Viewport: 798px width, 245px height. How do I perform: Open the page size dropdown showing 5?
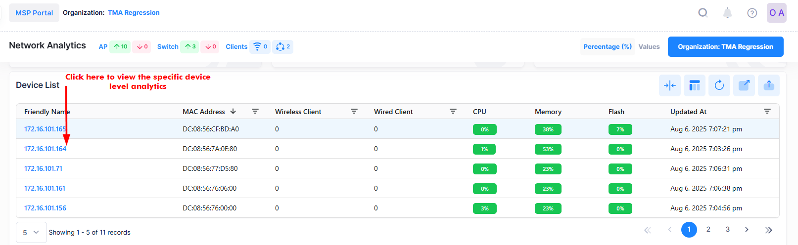pos(31,232)
